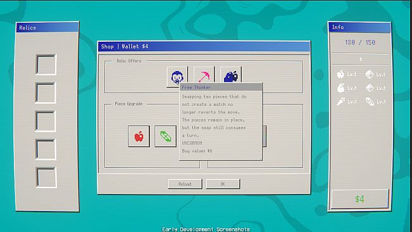This screenshot has width=412, height=232.
Task: Click the pear level icon in Info
Action: (x=340, y=88)
